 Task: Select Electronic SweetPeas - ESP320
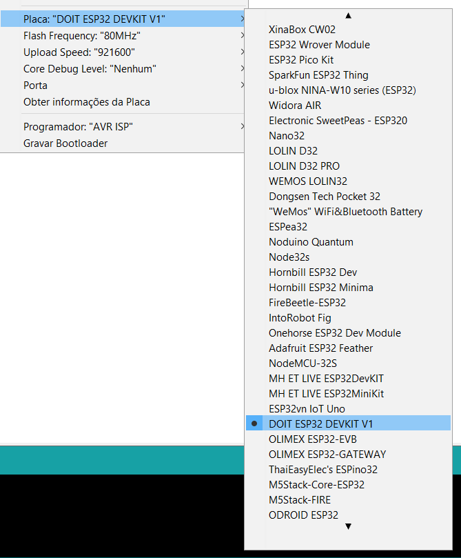(348, 121)
